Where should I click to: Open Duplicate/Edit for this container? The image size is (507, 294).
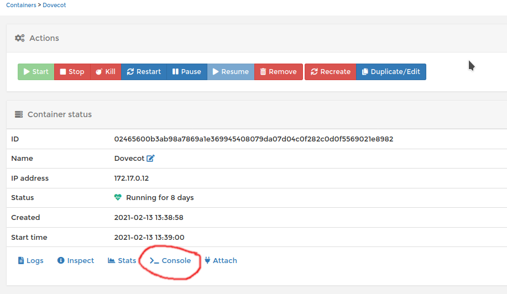click(391, 72)
